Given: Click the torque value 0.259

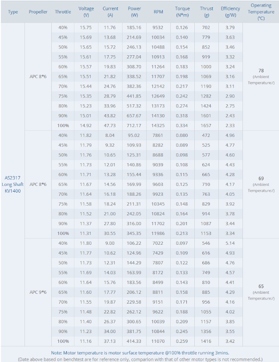Looking at the screenshot, I should [x=182, y=341].
